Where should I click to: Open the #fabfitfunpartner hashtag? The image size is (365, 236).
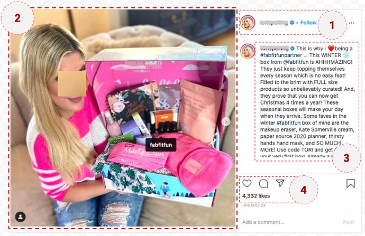point(281,55)
